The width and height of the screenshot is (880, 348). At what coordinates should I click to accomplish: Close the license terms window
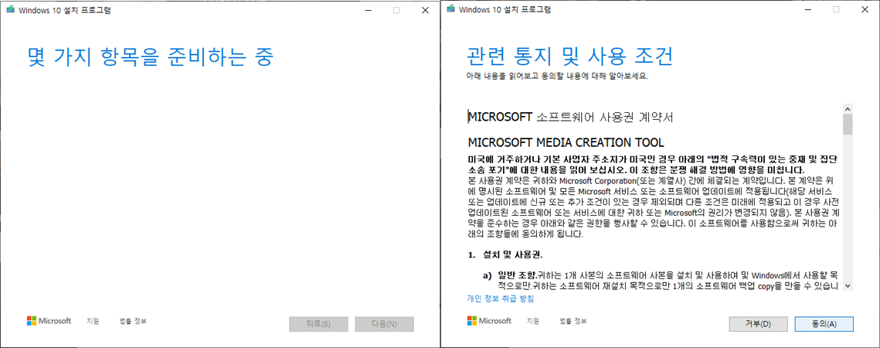pos(865,9)
